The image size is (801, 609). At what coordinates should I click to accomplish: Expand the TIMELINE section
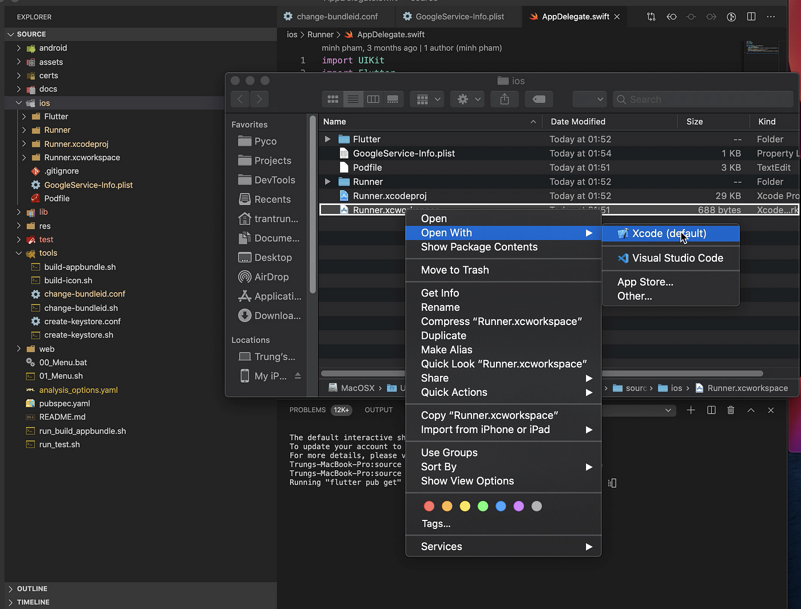point(140,602)
